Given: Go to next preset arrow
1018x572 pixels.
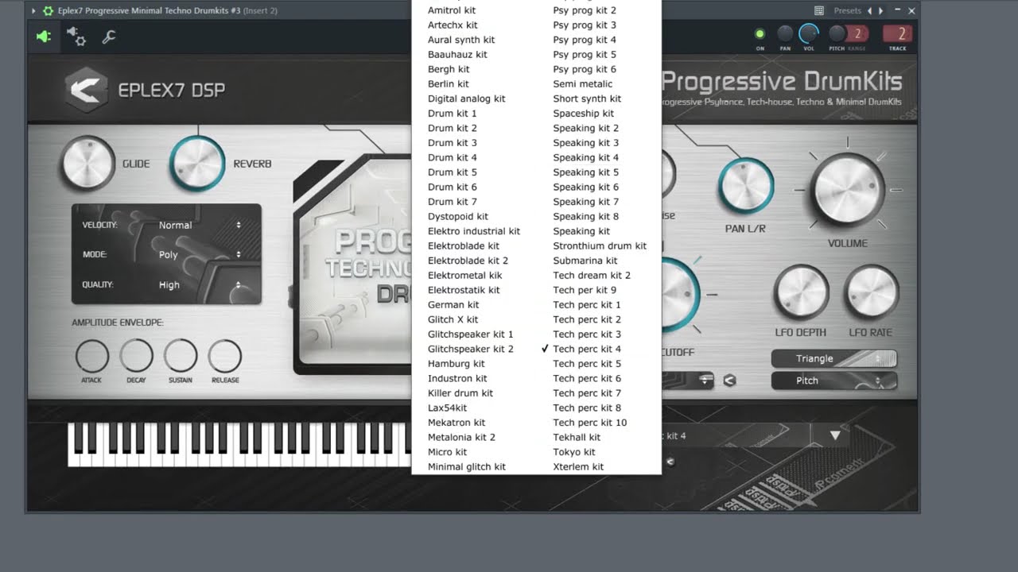Looking at the screenshot, I should point(880,11).
